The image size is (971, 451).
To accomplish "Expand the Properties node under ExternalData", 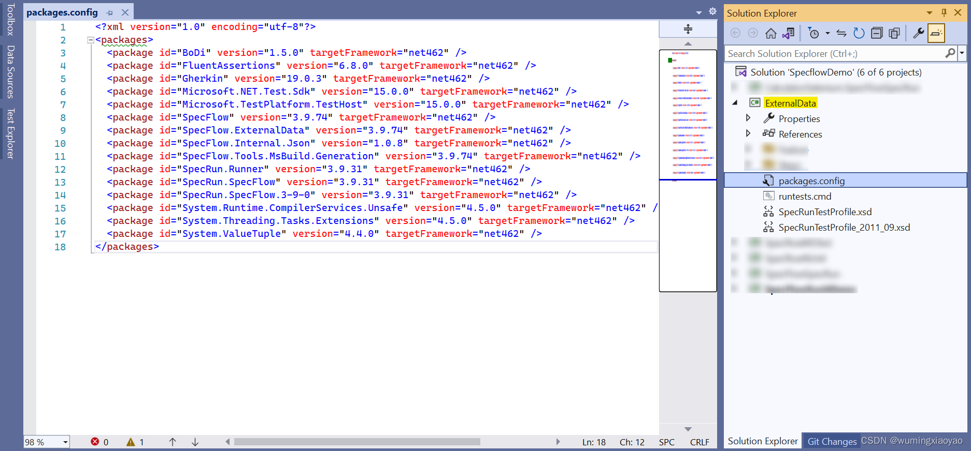I will pyautogui.click(x=748, y=118).
